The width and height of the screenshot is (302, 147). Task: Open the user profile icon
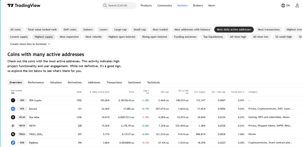297,5
